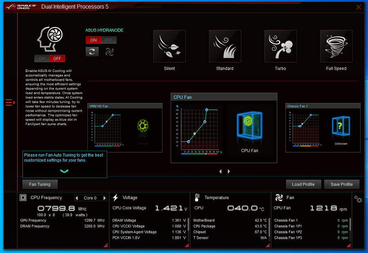Click the VRM HS Fan curve graph

[x=107, y=129]
